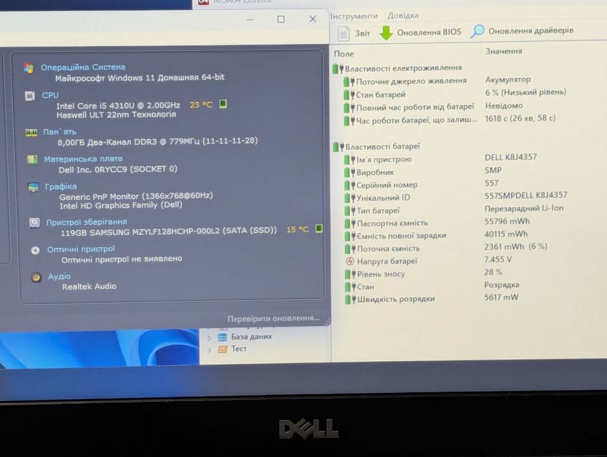Select the Тест icon in tree
Screen dimensions: 607x457
[x=222, y=349]
